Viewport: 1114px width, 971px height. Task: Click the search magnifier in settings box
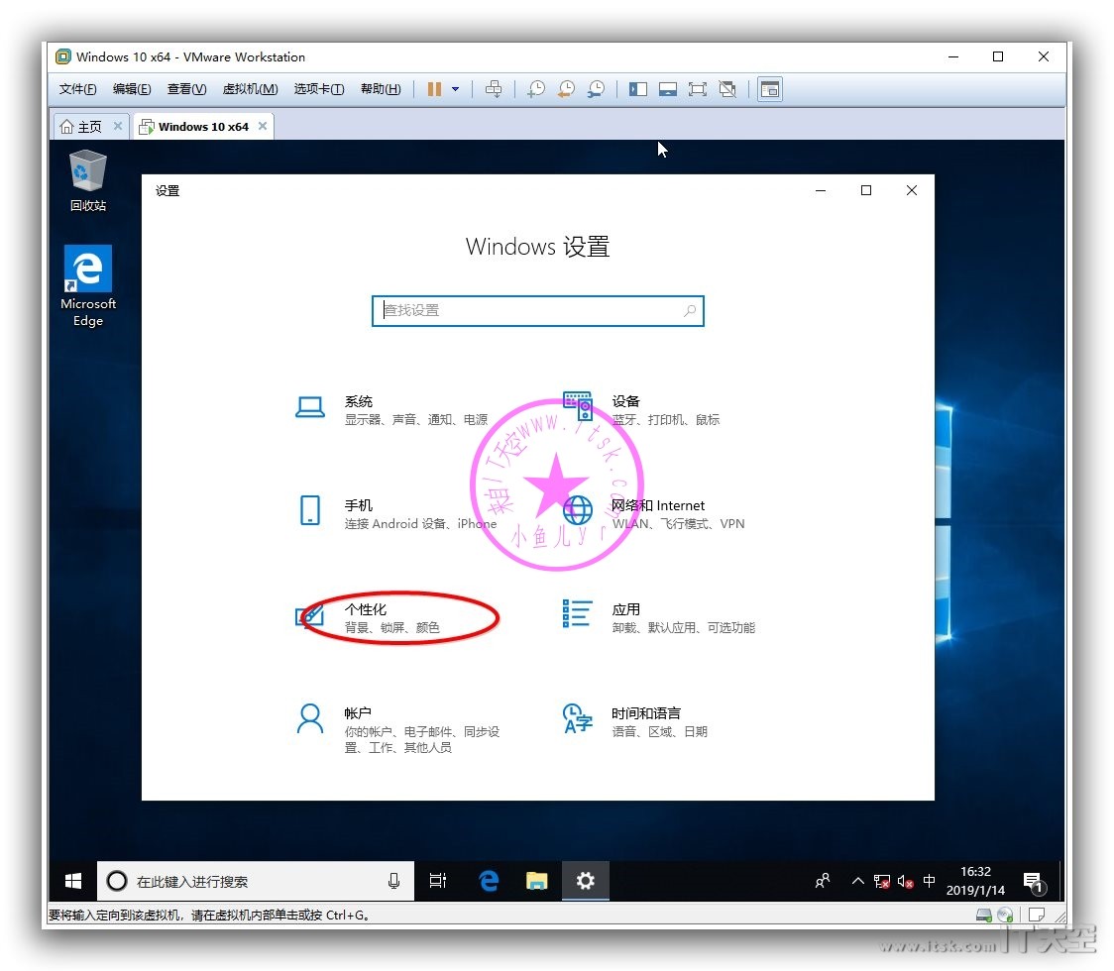point(689,310)
